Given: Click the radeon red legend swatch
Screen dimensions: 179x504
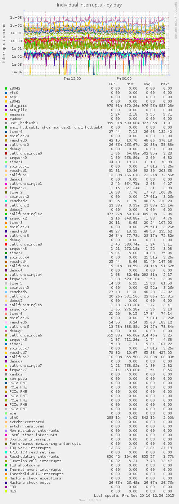Looking at the screenshot, I should pyautogui.click(x=6, y=119).
